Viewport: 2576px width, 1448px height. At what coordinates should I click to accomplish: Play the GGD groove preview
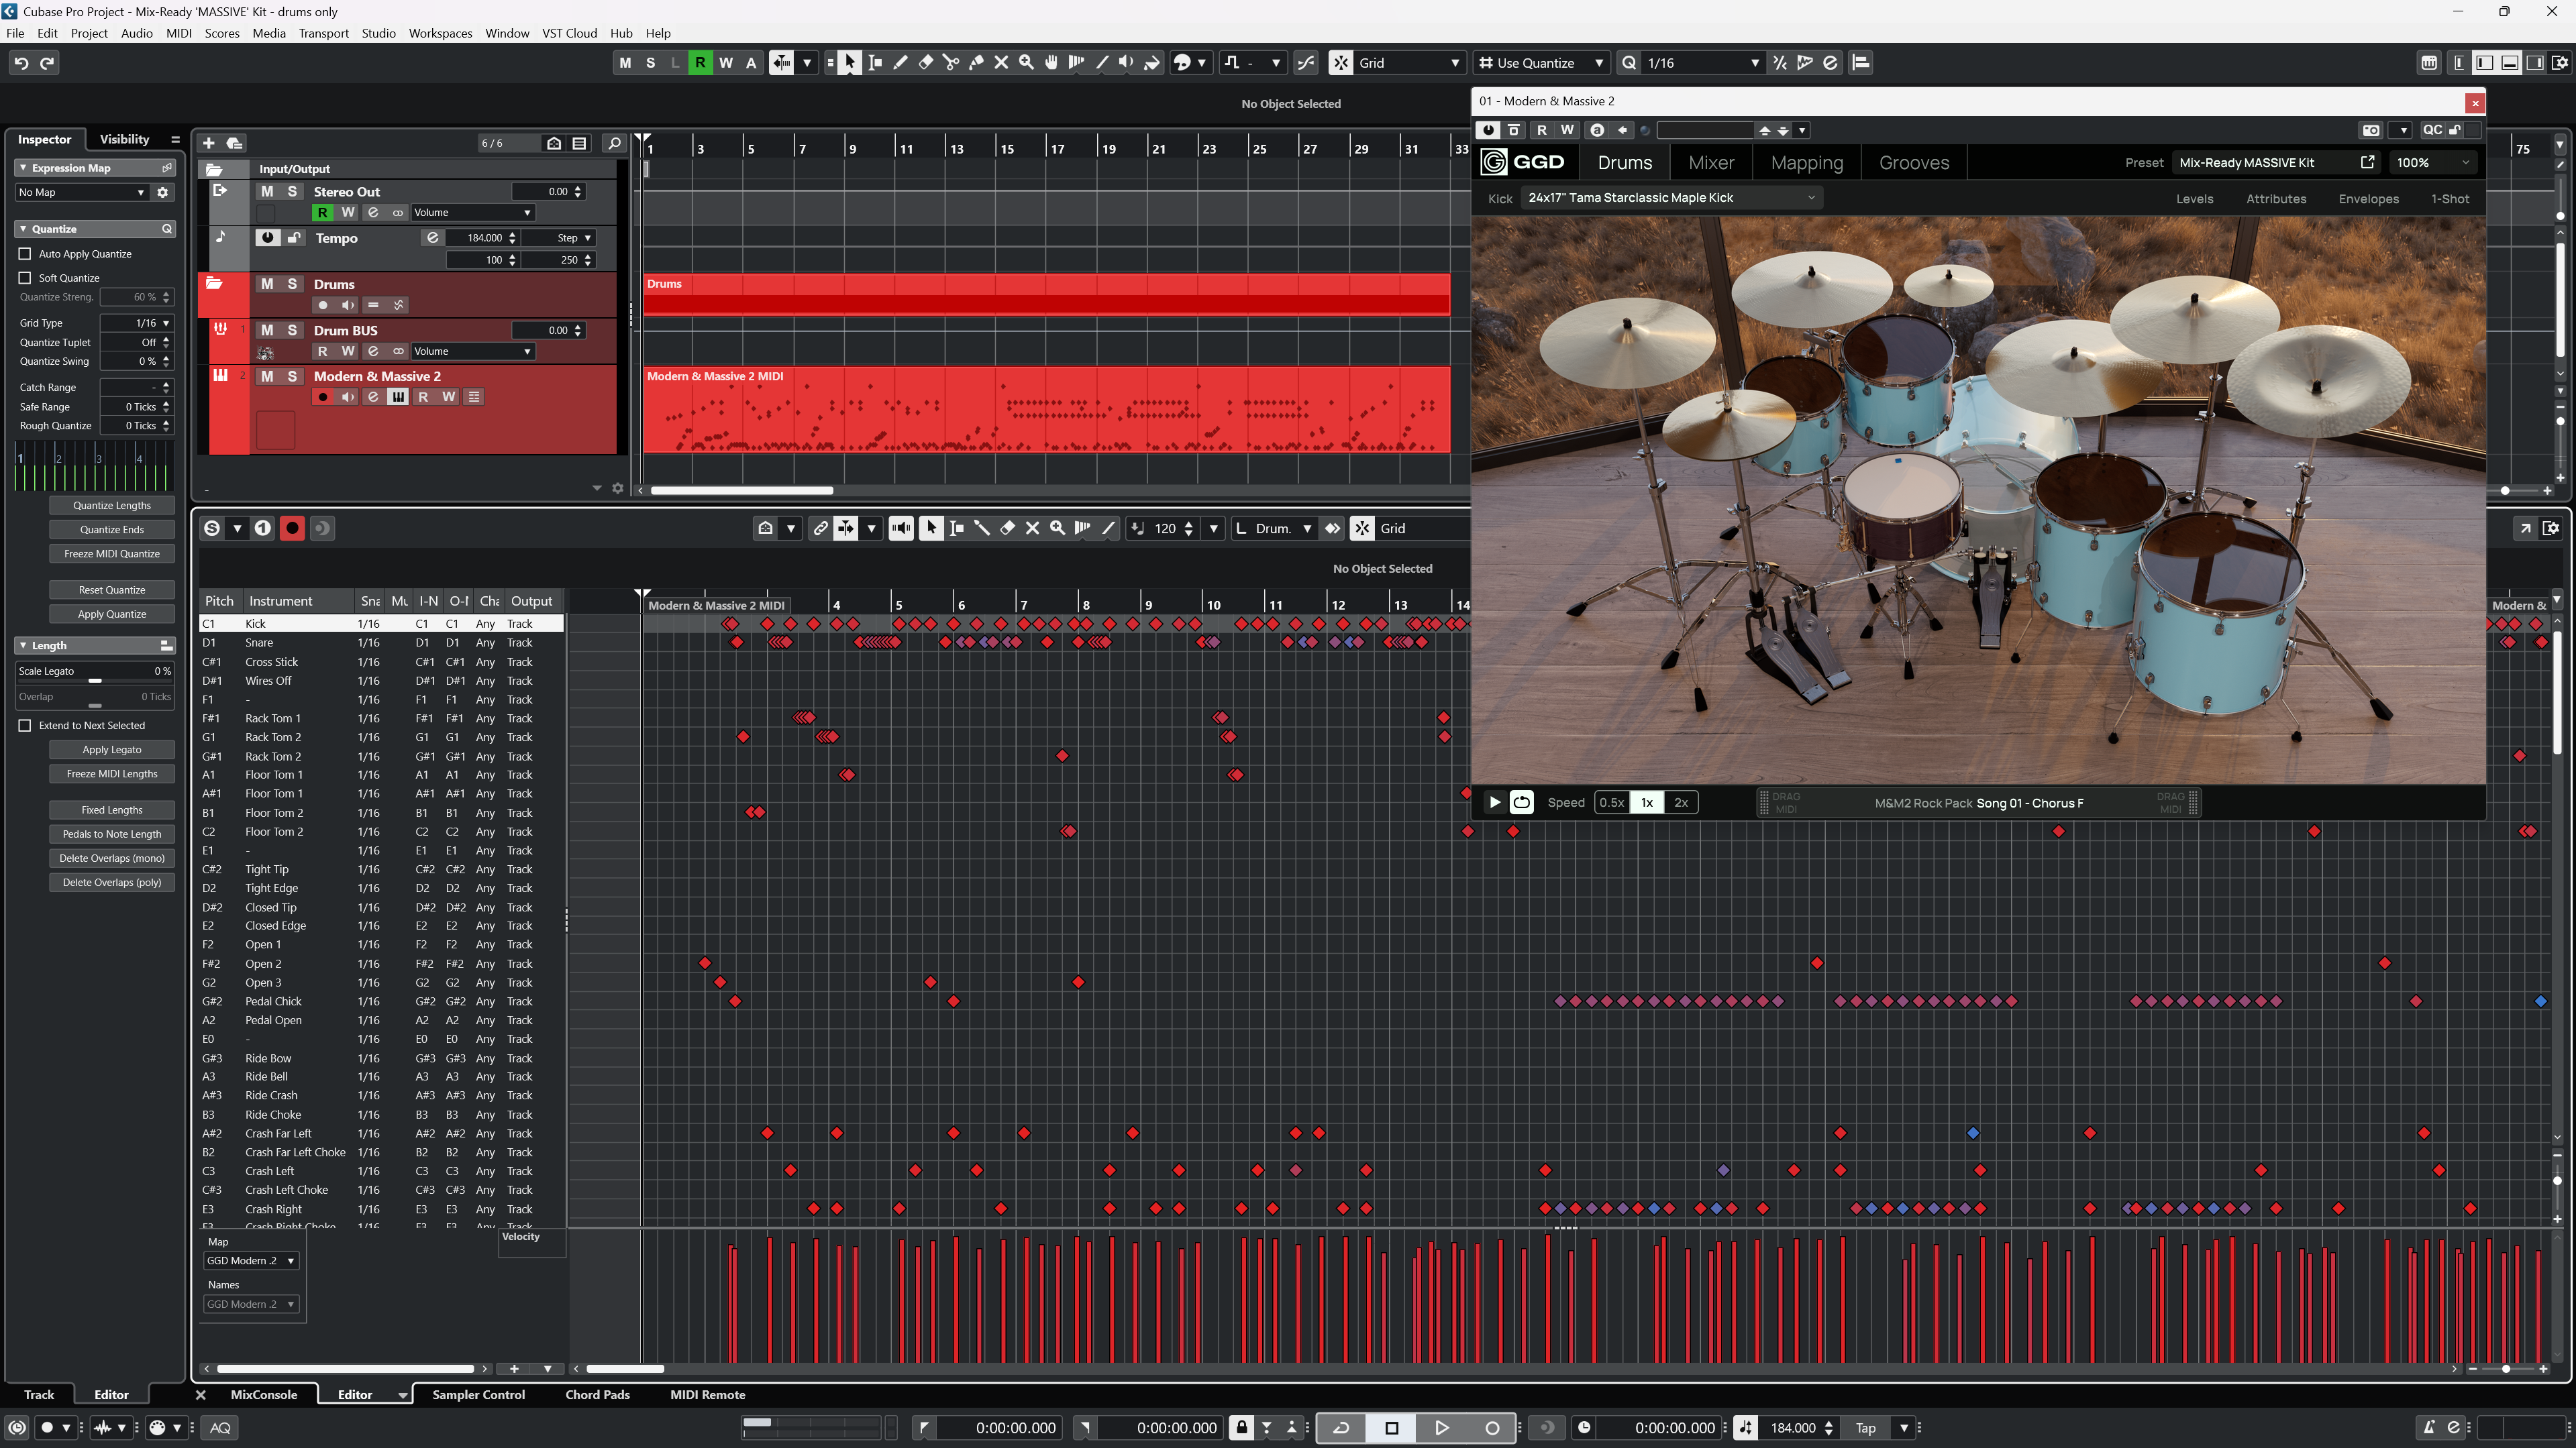1495,802
